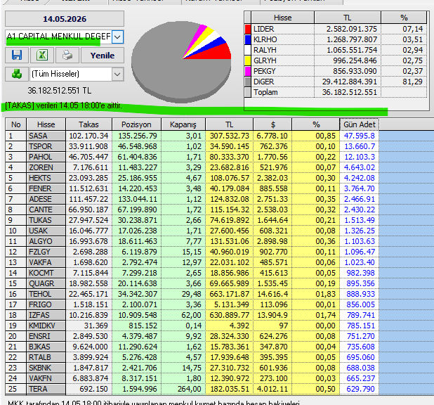Select the IZFAS stock cell
Viewport: 434px width, 405px height.
tap(46, 315)
